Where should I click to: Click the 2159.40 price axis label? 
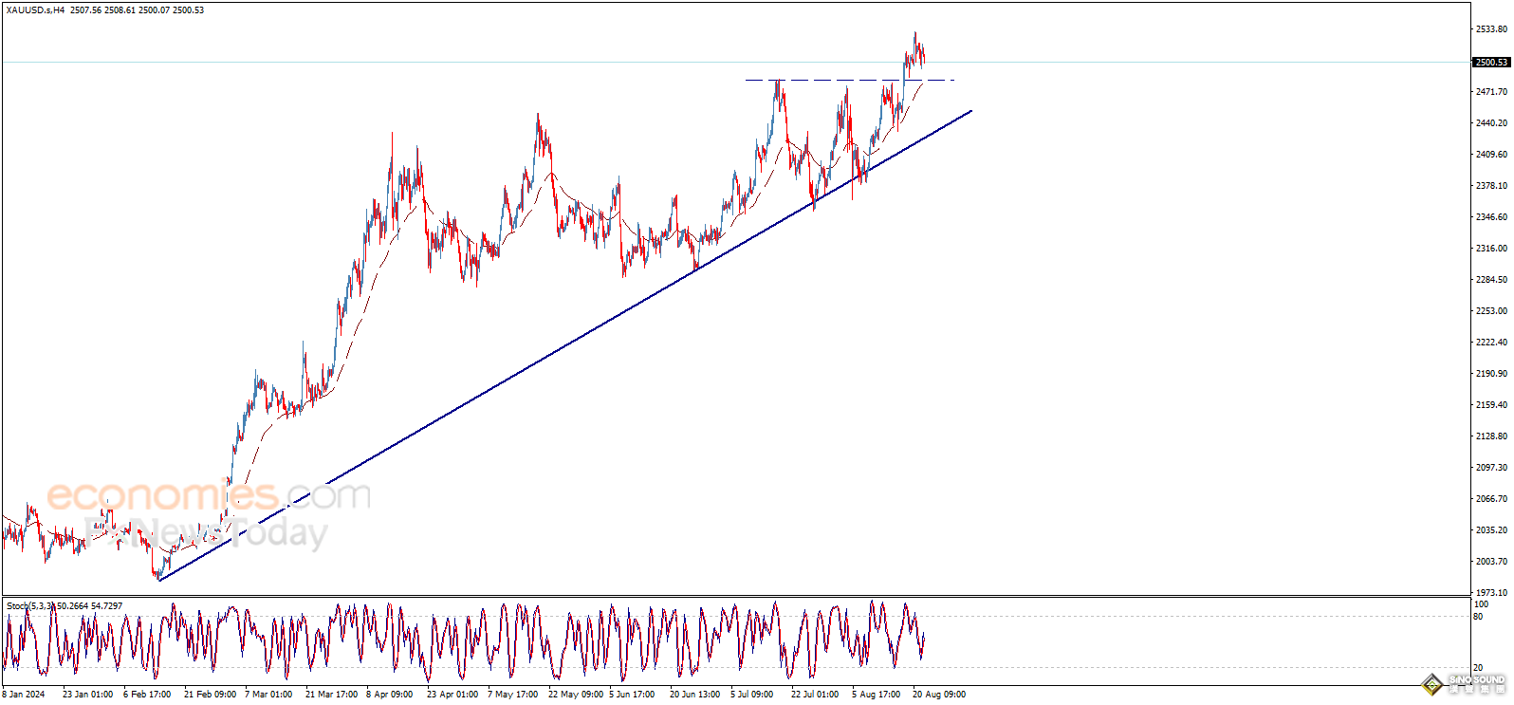pyautogui.click(x=1491, y=405)
